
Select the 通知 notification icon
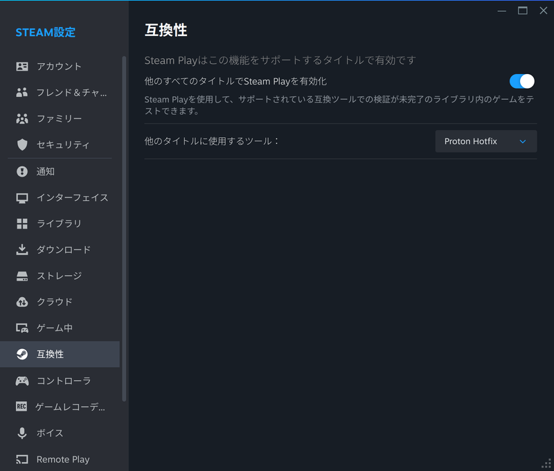pyautogui.click(x=23, y=171)
